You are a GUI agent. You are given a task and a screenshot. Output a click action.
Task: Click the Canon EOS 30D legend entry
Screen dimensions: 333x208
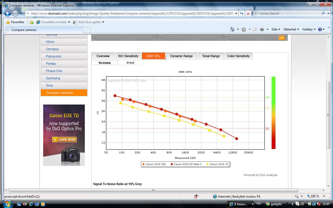coord(154,164)
